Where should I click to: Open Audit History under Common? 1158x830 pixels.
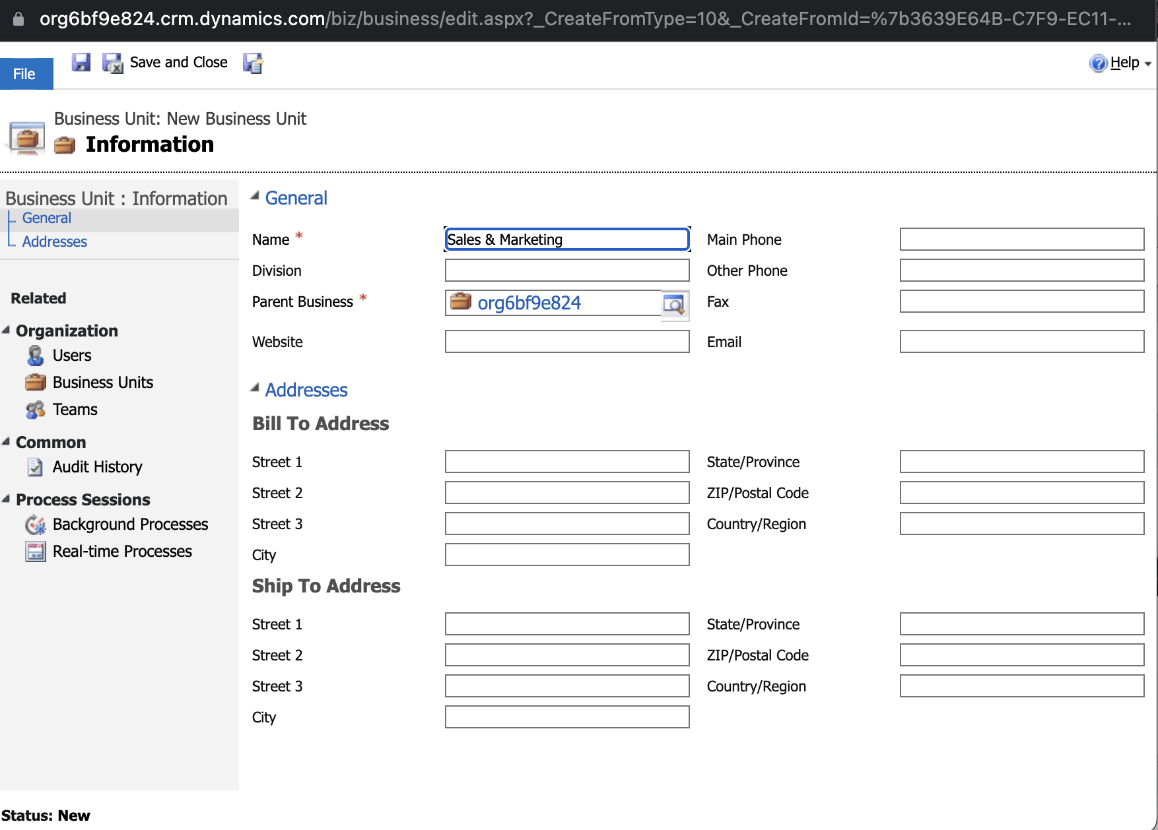pos(97,467)
